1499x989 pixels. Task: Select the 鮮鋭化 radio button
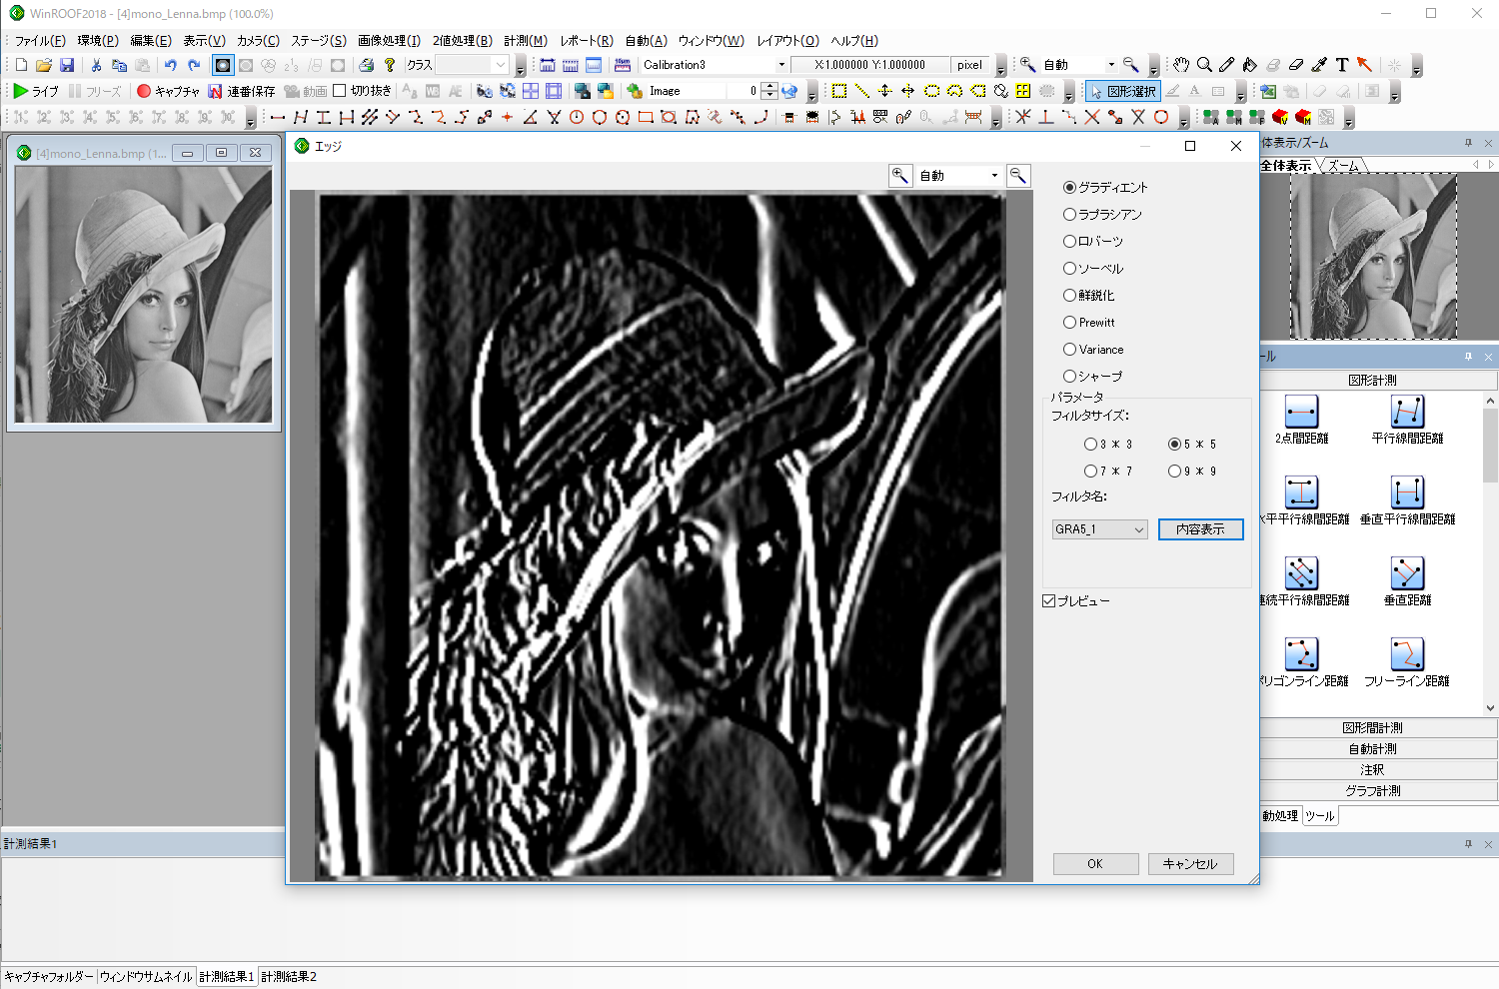(1069, 295)
